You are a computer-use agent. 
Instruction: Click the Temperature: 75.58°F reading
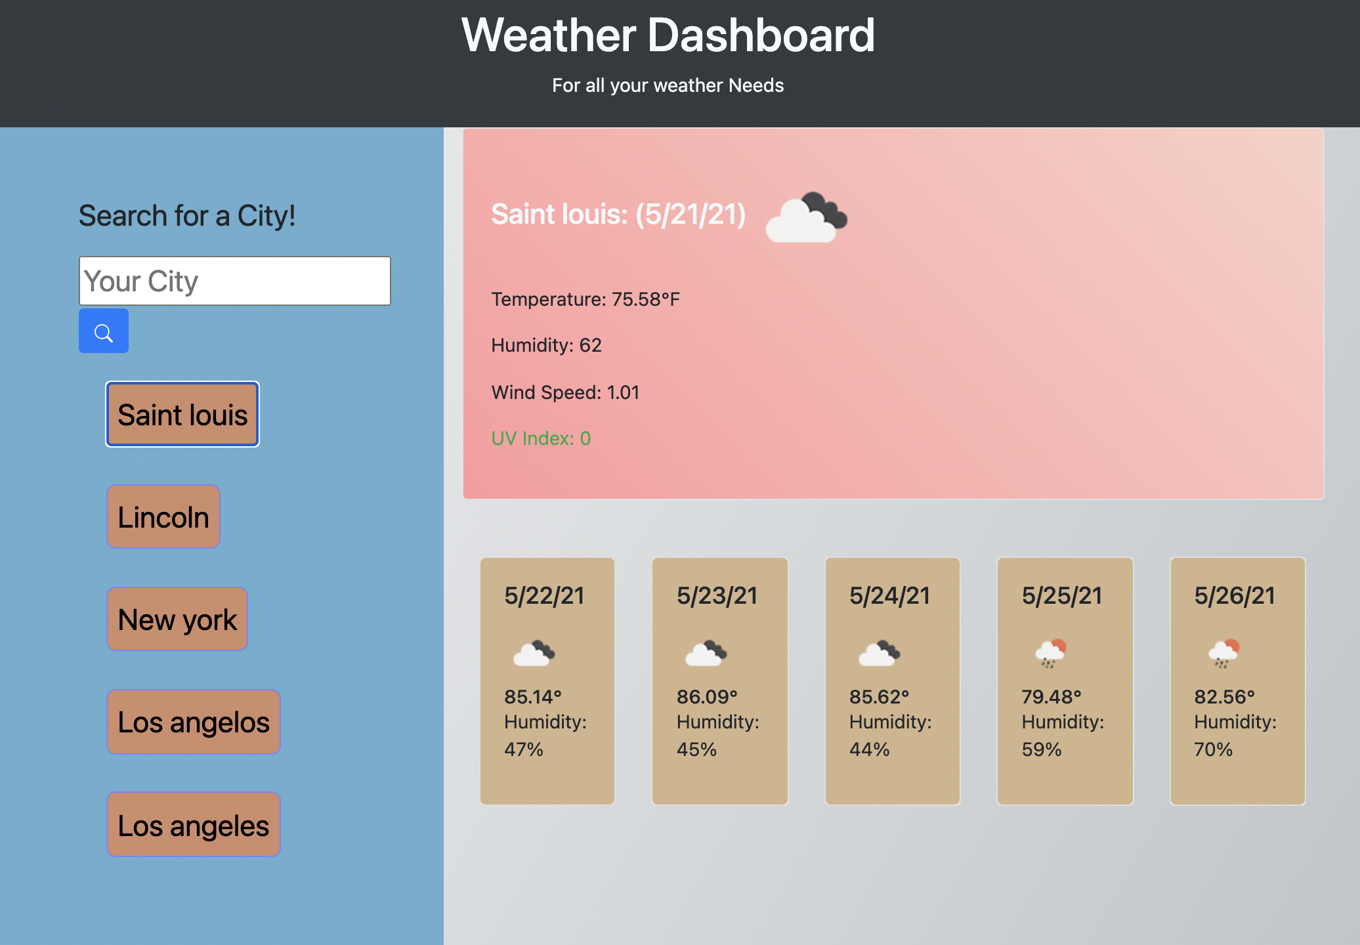coord(585,299)
